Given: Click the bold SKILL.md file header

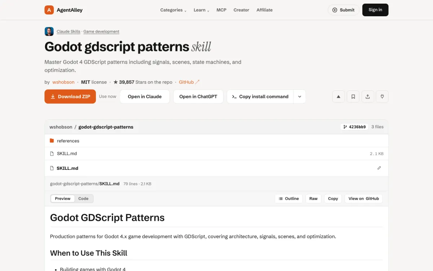Looking at the screenshot, I should (67, 168).
